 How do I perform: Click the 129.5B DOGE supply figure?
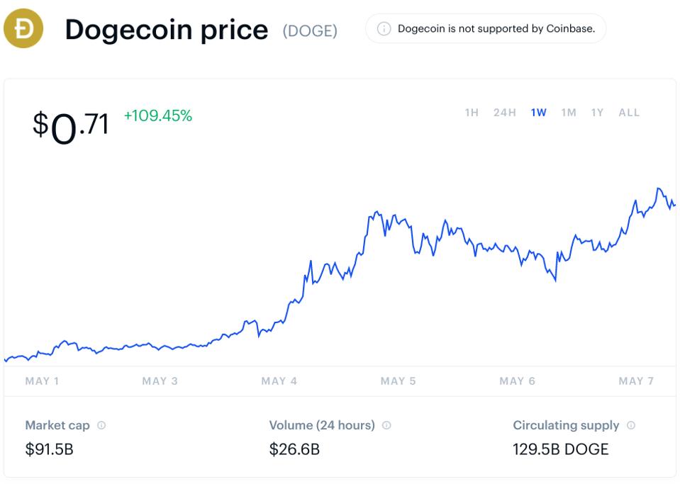click(561, 449)
